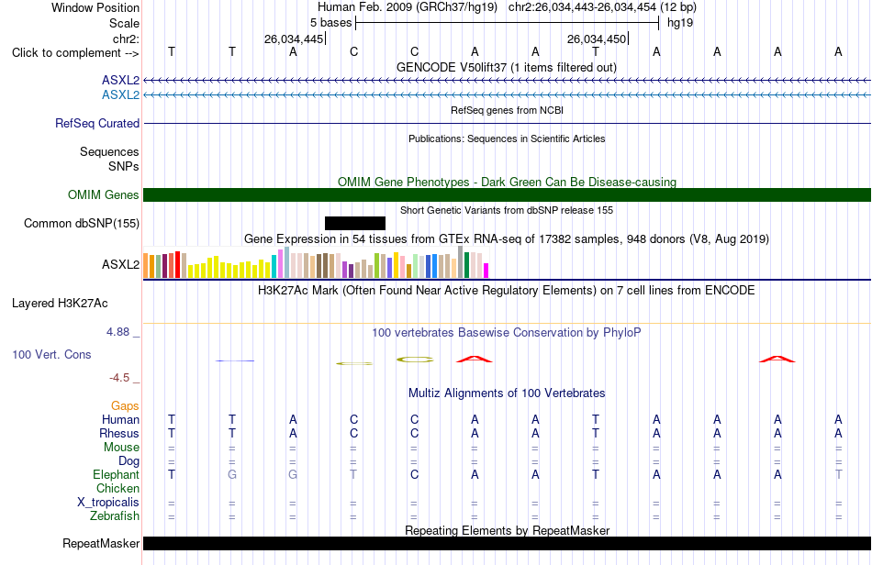Click the light blue ASXL2 intron arrow line
The image size is (872, 565).
[x=508, y=95]
